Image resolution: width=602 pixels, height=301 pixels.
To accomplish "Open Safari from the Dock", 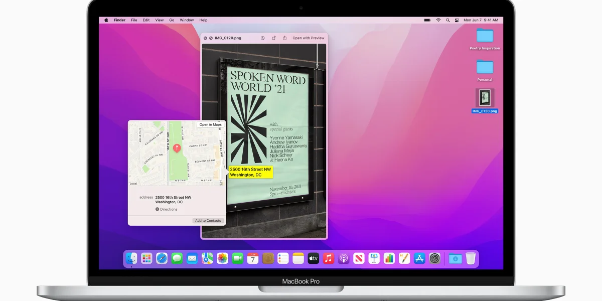I will point(162,258).
